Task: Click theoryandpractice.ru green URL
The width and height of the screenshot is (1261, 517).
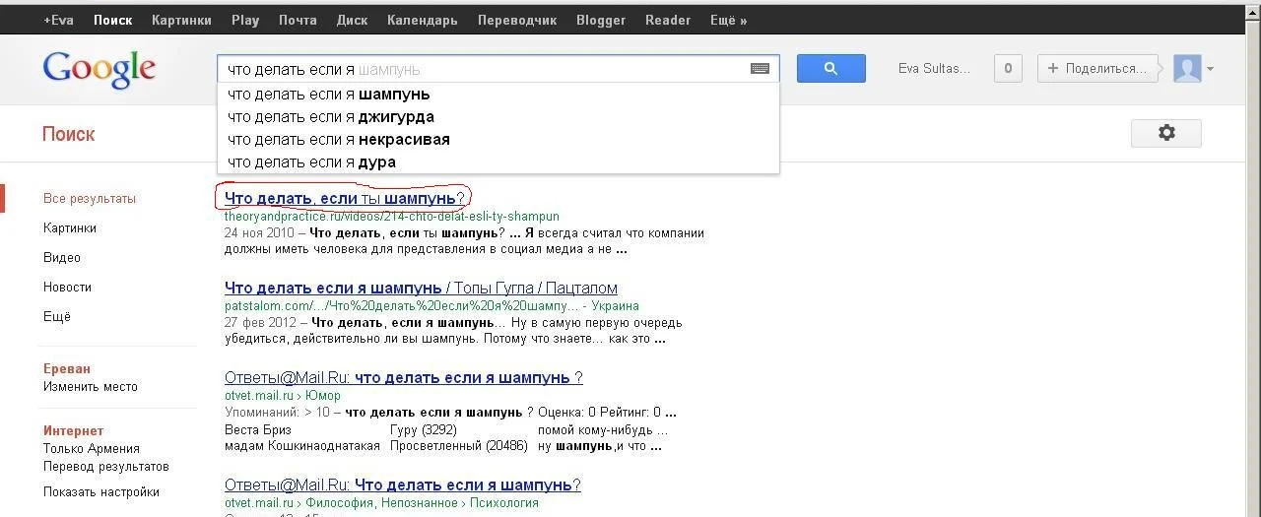Action: (392, 216)
